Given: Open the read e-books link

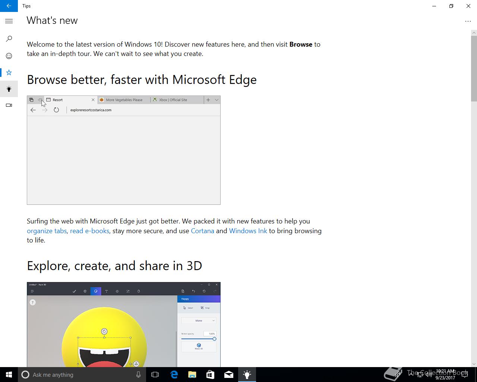Looking at the screenshot, I should coord(89,231).
